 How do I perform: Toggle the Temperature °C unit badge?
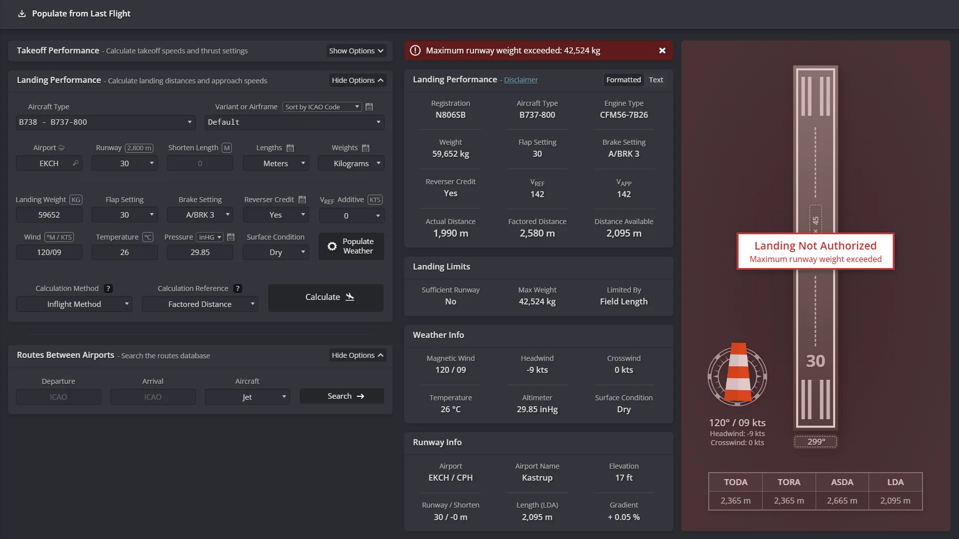pos(147,237)
